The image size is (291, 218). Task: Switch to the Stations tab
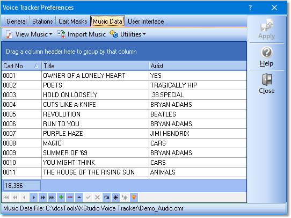click(42, 21)
